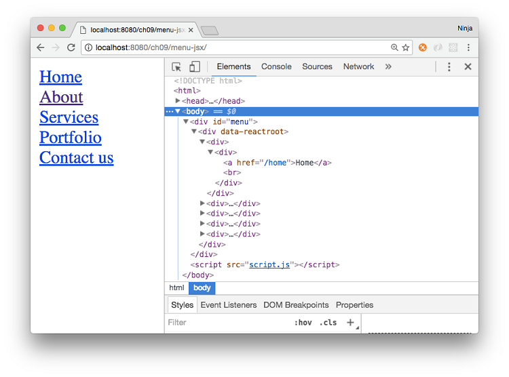Toggle :hov element state
This screenshot has width=509, height=377.
[x=303, y=323]
